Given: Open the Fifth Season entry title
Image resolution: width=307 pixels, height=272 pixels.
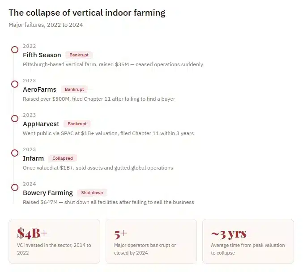Looking at the screenshot, I should click(42, 55).
